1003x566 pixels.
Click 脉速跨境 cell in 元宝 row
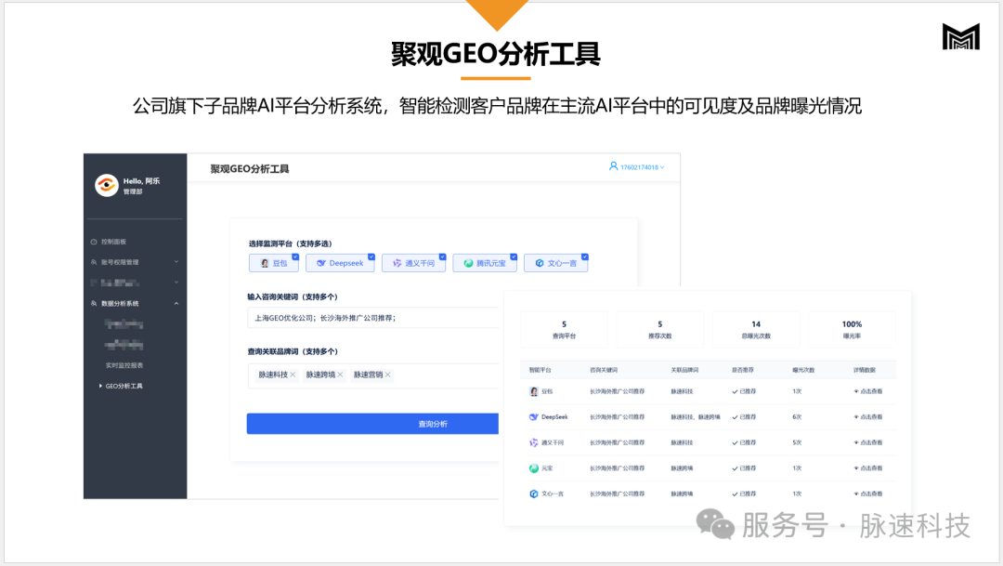tap(682, 468)
